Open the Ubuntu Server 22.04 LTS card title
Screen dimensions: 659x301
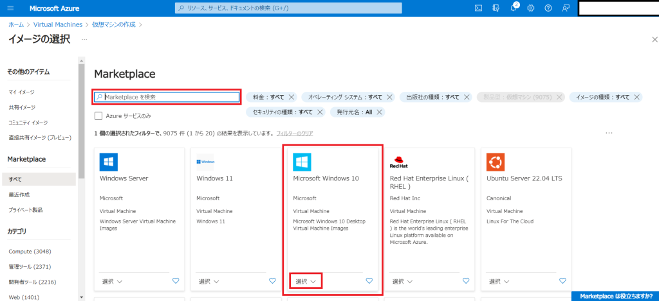pos(524,178)
